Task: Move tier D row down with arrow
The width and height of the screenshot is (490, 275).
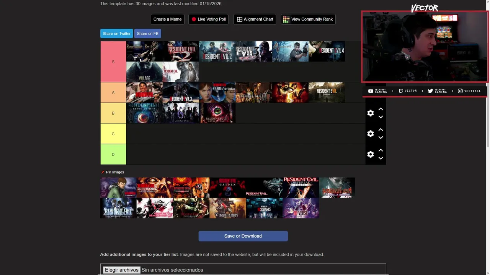Action: pos(381,159)
